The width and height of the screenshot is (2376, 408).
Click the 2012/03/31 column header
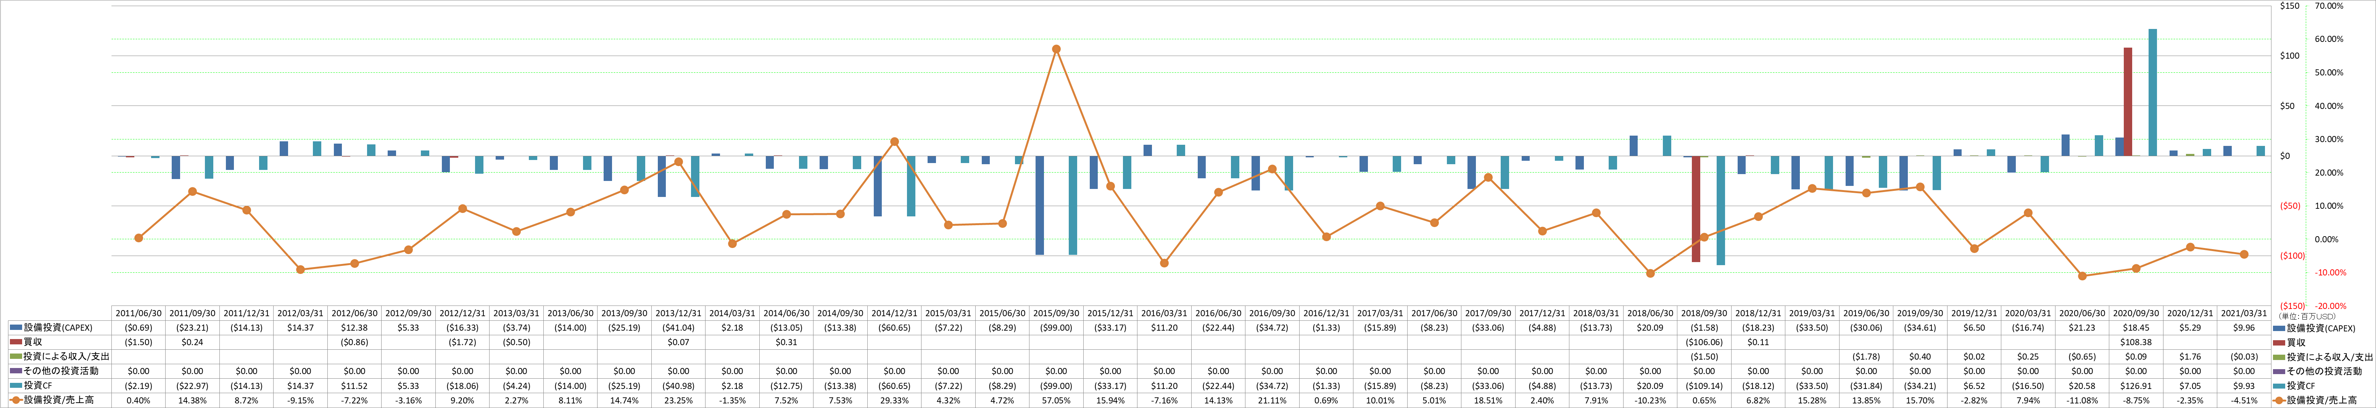point(301,313)
